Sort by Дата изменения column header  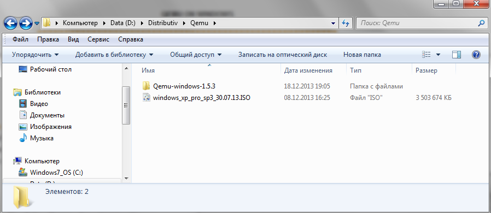click(x=313, y=70)
